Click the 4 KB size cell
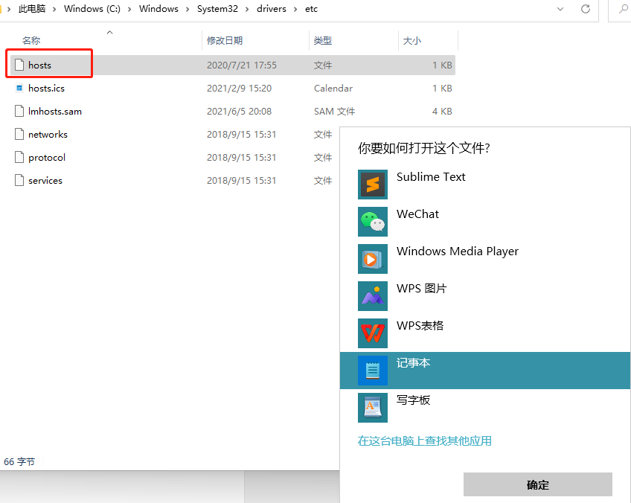Image resolution: width=631 pixels, height=503 pixels. 442,111
